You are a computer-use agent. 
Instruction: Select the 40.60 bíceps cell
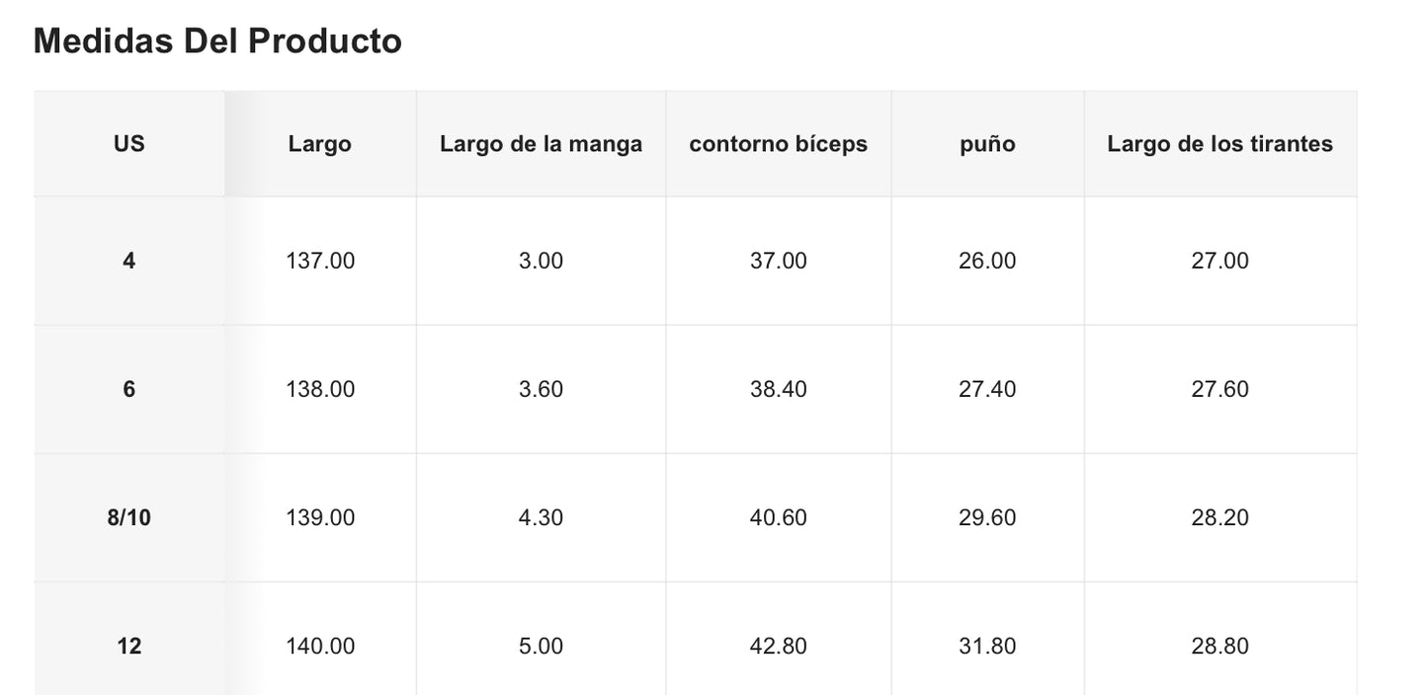click(x=778, y=518)
